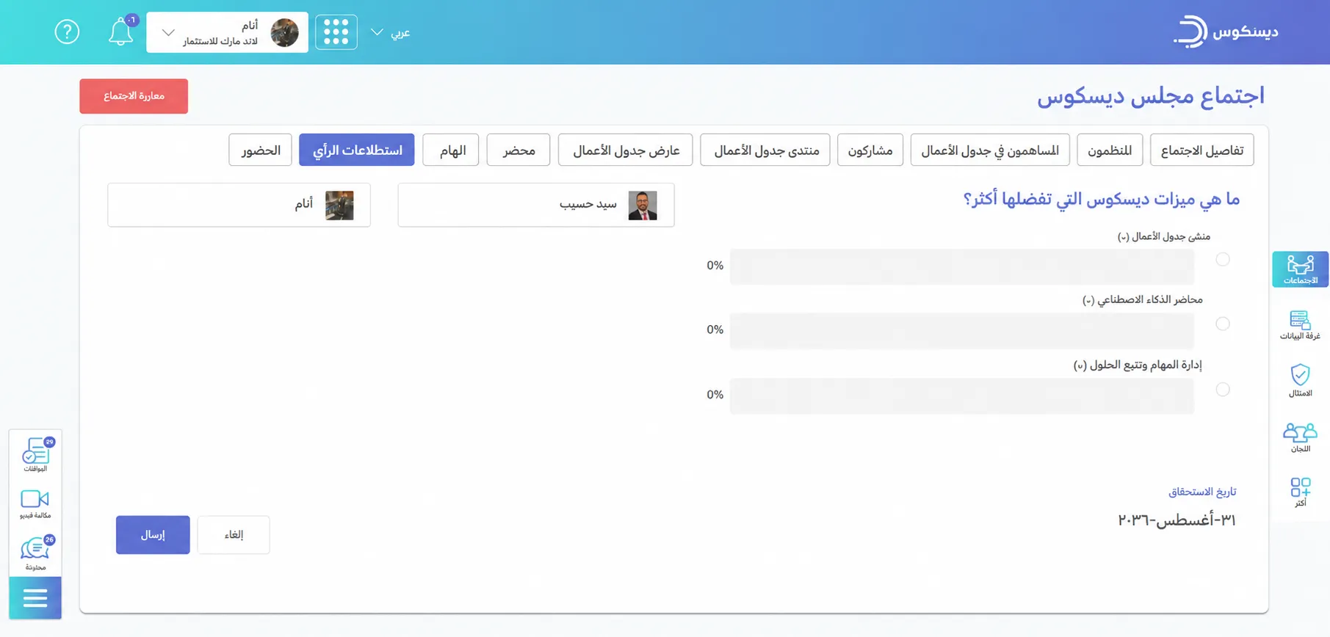
Task: Open the notifications bell
Action: click(121, 32)
